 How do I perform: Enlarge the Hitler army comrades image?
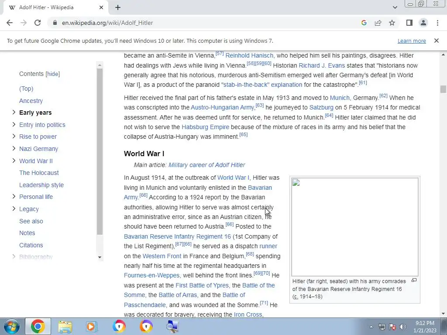(x=414, y=280)
